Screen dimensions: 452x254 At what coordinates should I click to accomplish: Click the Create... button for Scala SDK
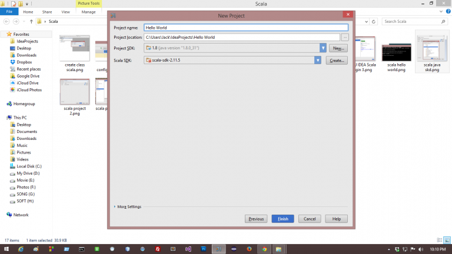tap(336, 60)
